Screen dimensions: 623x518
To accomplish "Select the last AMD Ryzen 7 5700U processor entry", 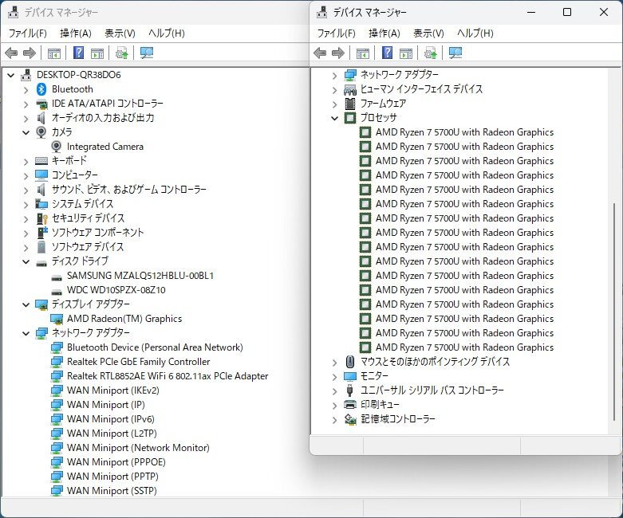I will pyautogui.click(x=464, y=347).
